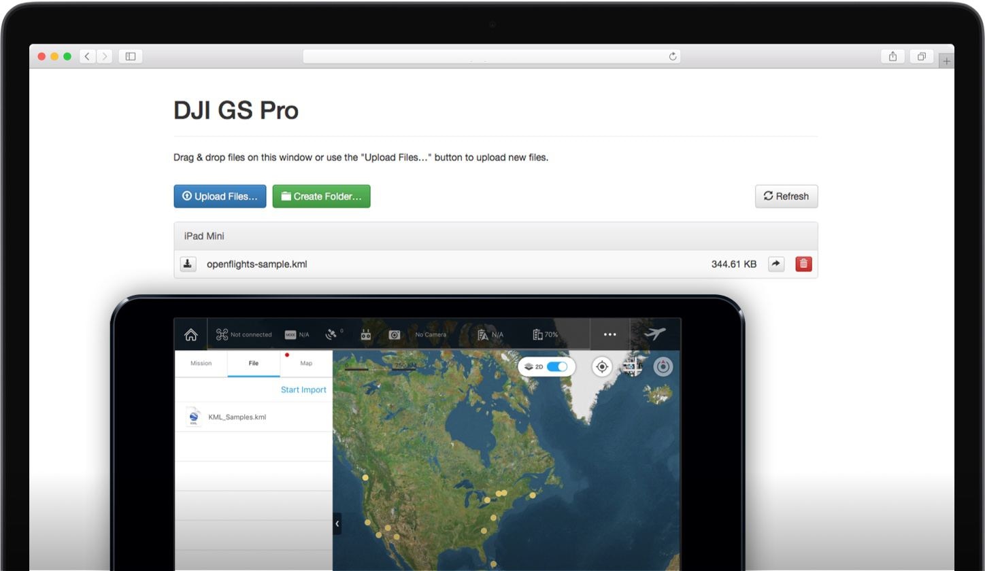Click the airplane fly icon
The image size is (985, 571).
tap(654, 334)
